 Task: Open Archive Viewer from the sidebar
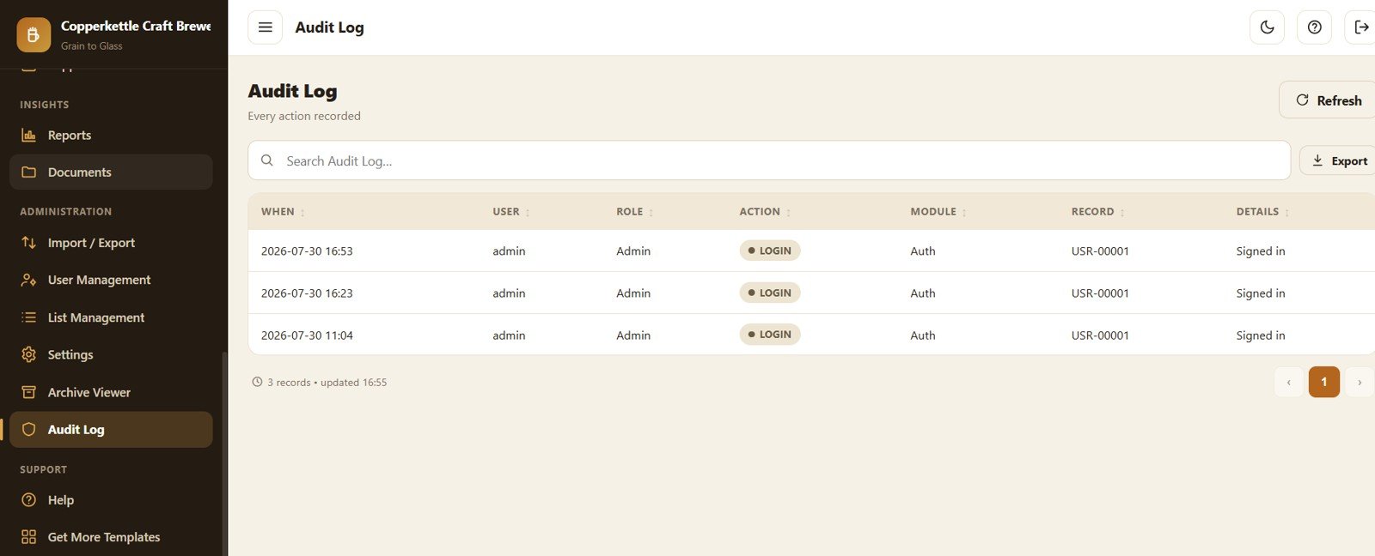pyautogui.click(x=111, y=392)
